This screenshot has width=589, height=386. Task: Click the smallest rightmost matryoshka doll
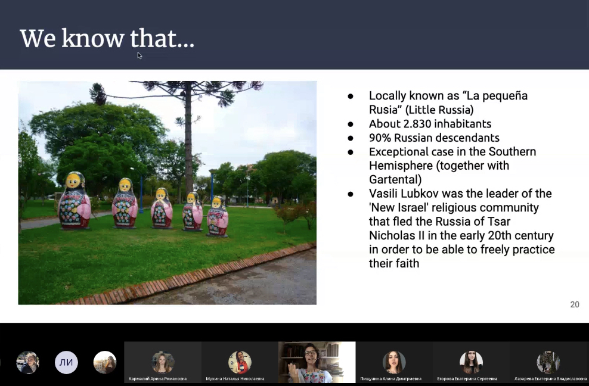click(218, 216)
